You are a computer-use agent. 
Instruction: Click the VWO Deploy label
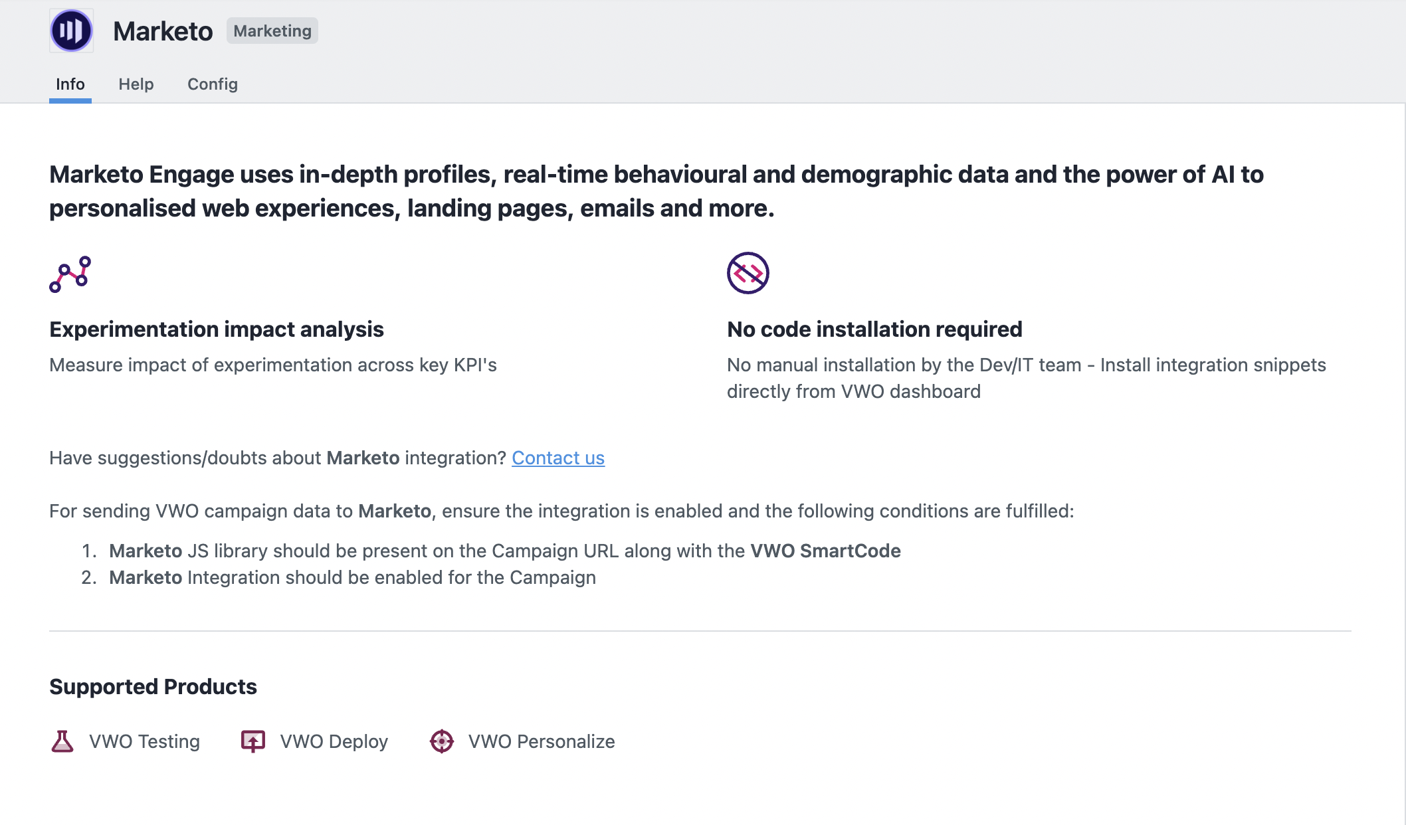tap(334, 741)
